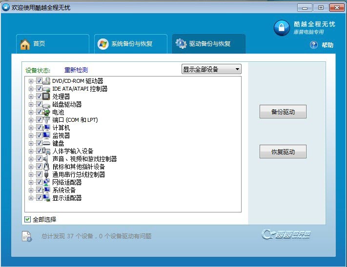Expand the IDE ATA/ATAPI 控制器 node
Image resolution: width=347 pixels, height=267 pixels.
(x=31, y=89)
